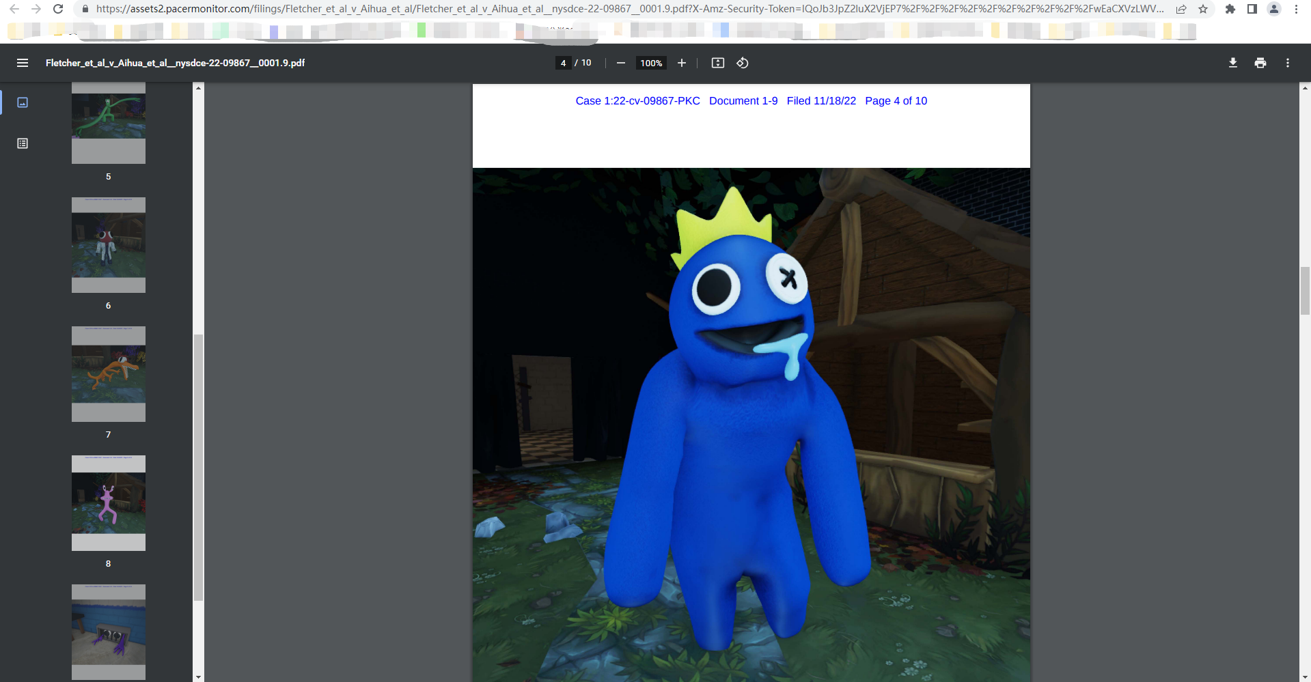
Task: Open the browser extensions puzzle icon
Action: tap(1230, 10)
